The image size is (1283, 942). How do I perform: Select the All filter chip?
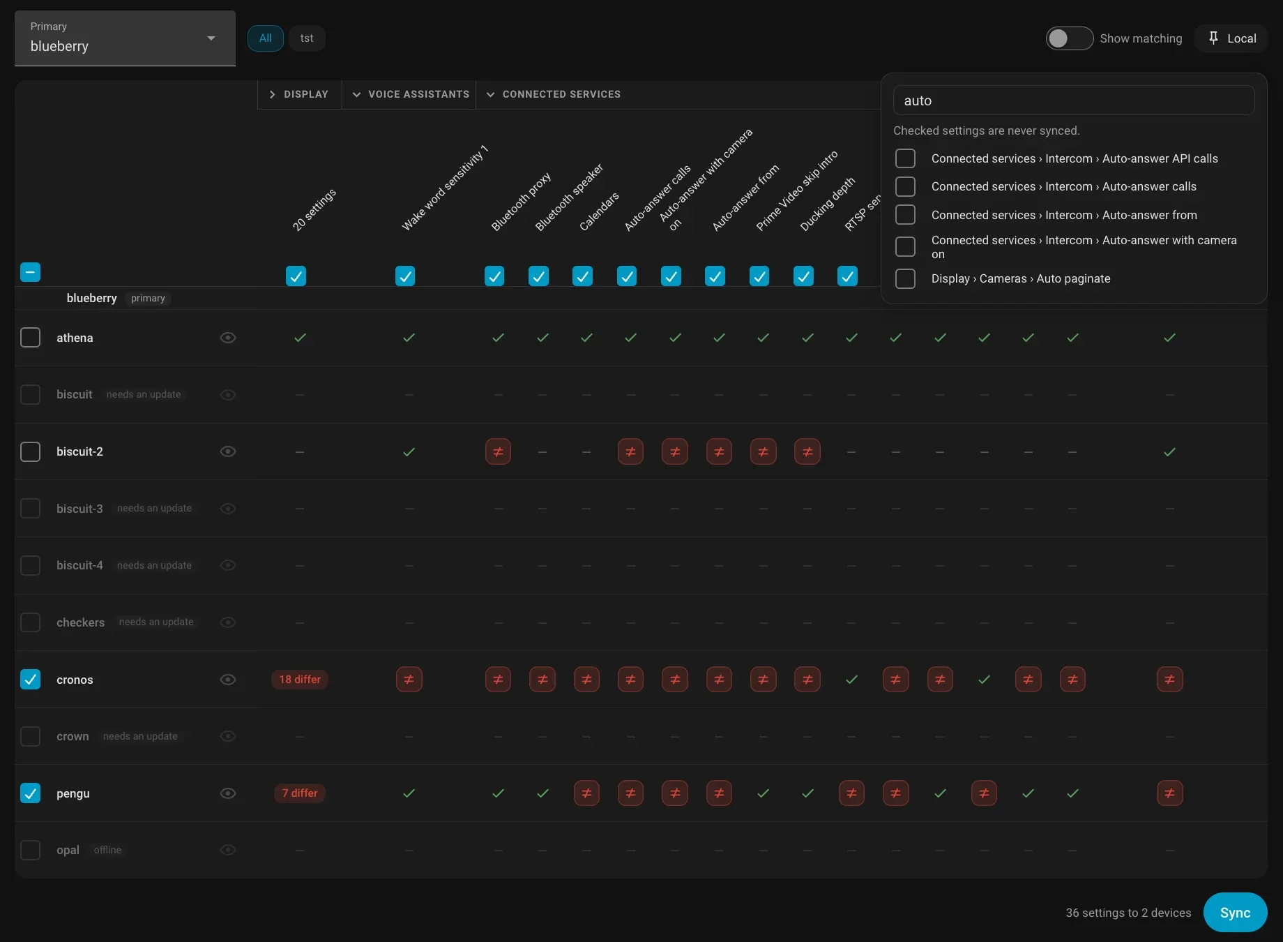point(266,38)
